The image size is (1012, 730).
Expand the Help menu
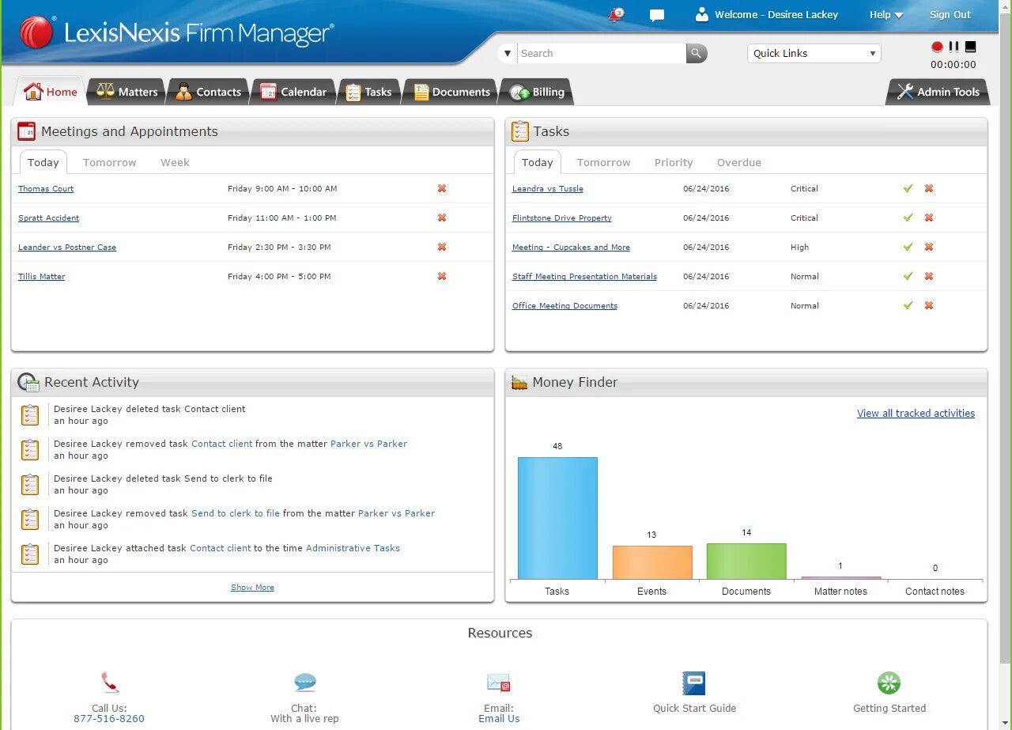coord(886,14)
